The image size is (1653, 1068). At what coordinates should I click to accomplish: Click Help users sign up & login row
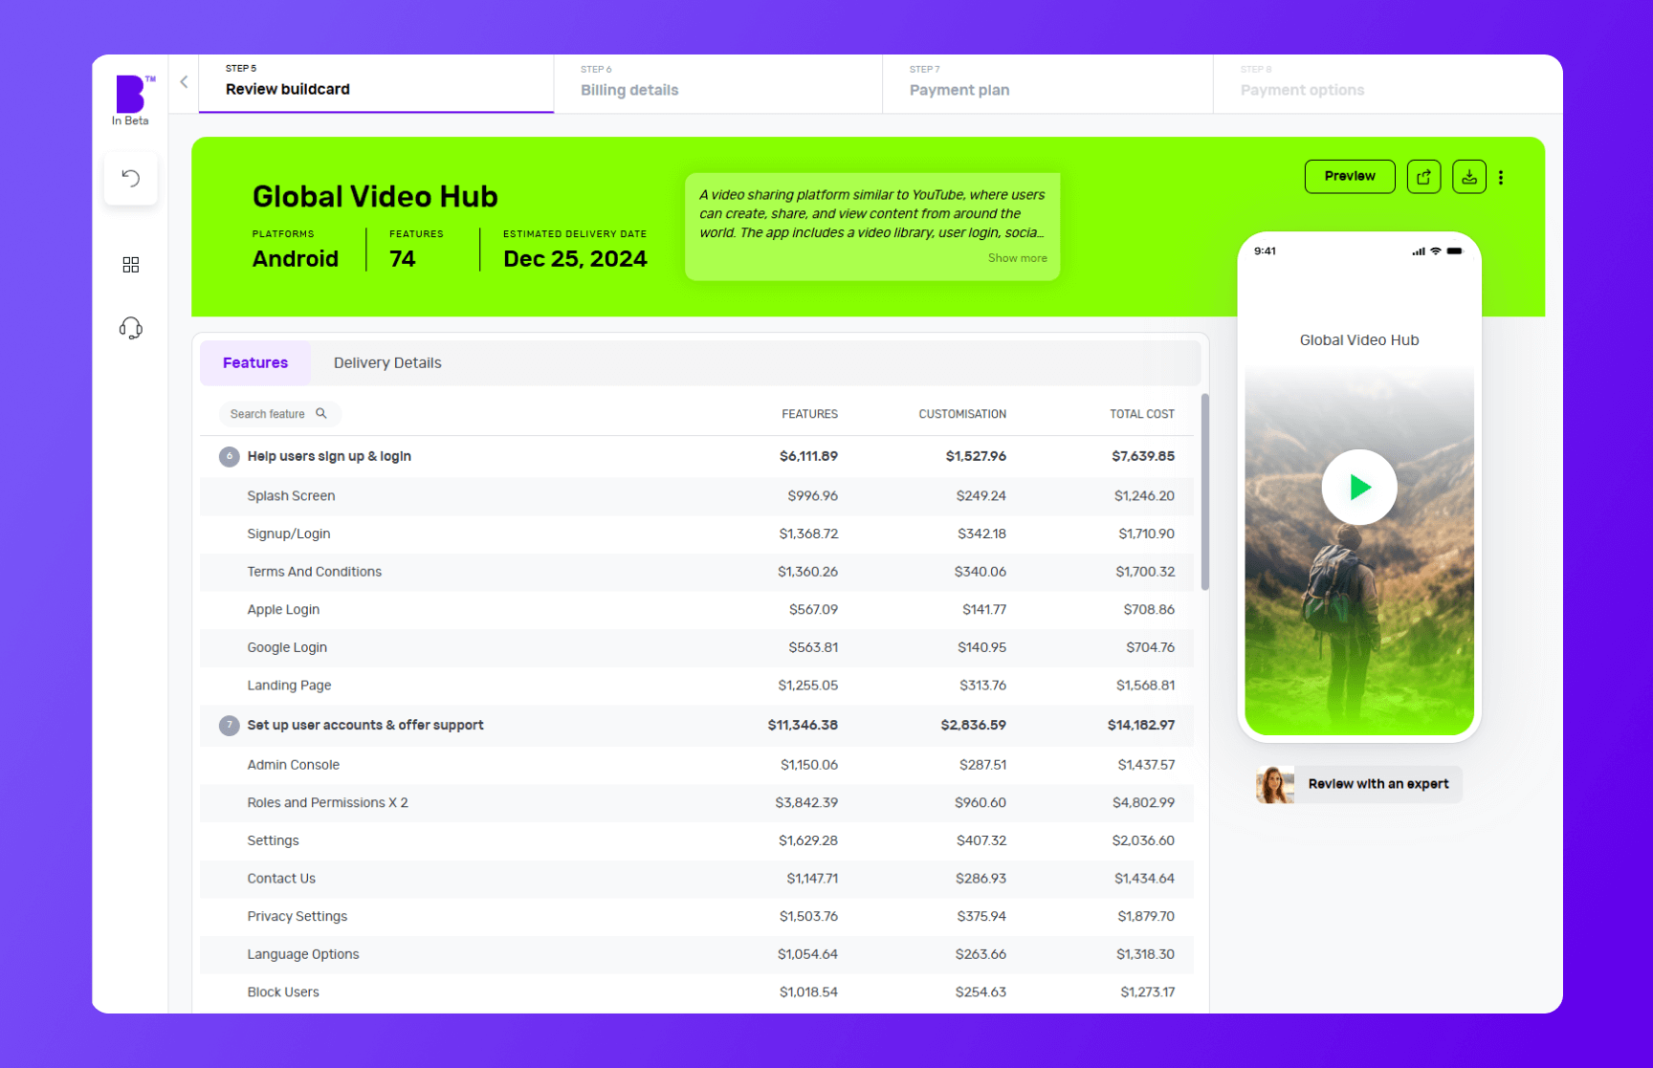696,456
